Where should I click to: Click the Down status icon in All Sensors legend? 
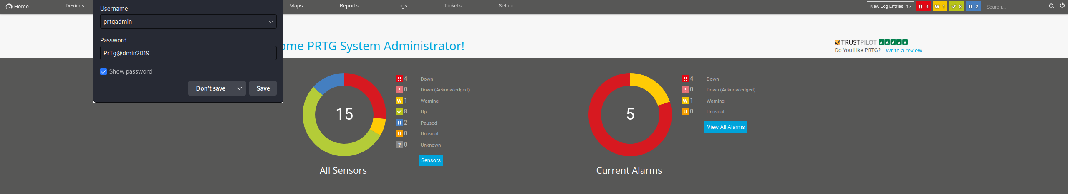tap(399, 79)
